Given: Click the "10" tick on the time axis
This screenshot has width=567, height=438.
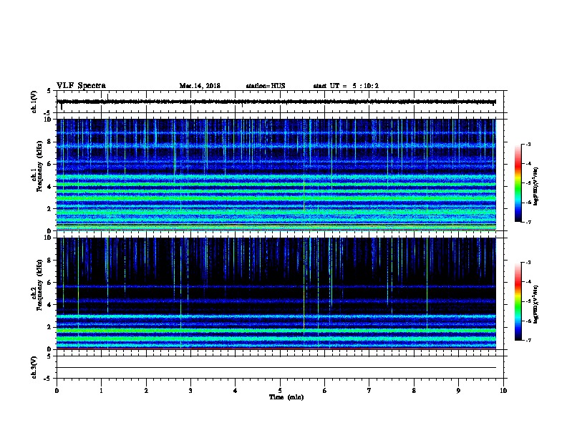Looking at the screenshot, I should [x=503, y=391].
